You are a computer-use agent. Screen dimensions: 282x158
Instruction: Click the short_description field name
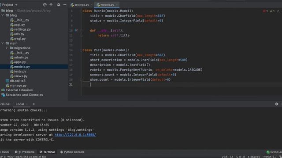click(x=106, y=60)
